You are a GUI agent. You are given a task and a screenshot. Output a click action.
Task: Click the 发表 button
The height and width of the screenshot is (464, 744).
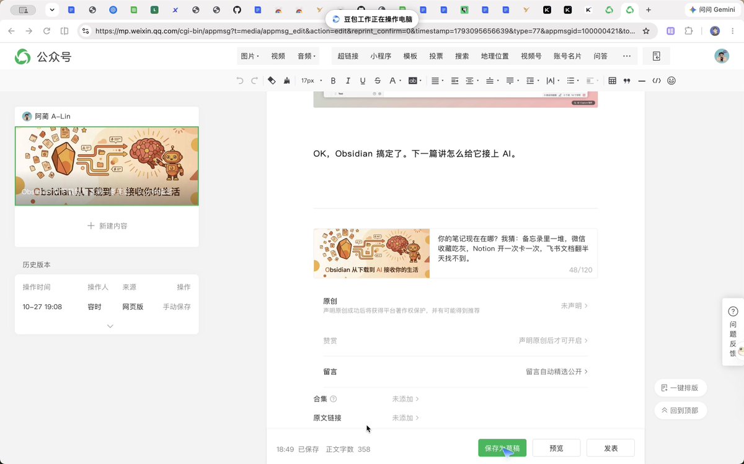(x=611, y=449)
